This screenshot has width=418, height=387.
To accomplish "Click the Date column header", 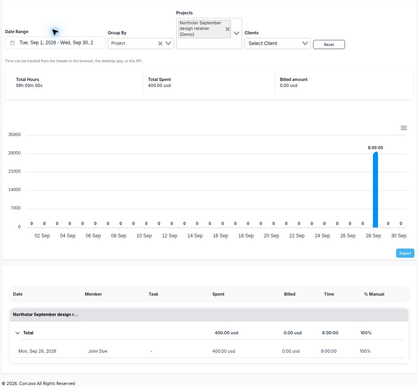I will pyautogui.click(x=18, y=294).
